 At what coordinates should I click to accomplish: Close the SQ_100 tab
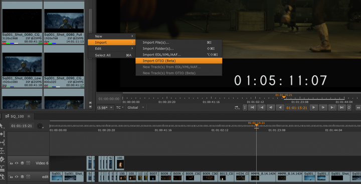tap(29, 116)
